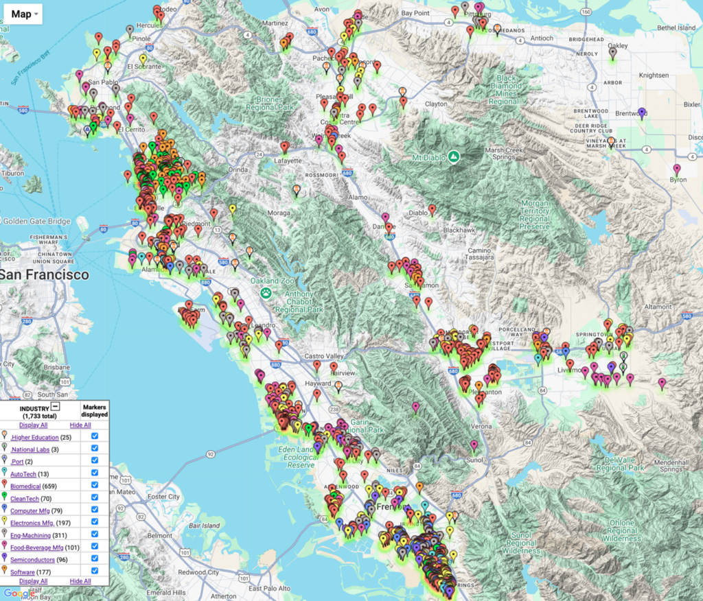Hide Biomedical markers via its checkbox
The height and width of the screenshot is (601, 703).
pyautogui.click(x=95, y=484)
